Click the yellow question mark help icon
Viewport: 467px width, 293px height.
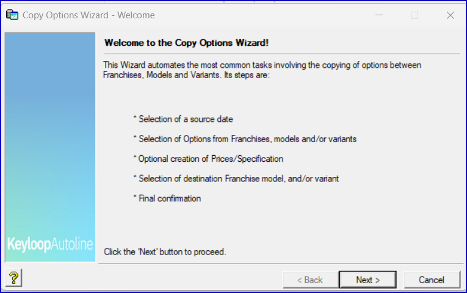point(13,278)
